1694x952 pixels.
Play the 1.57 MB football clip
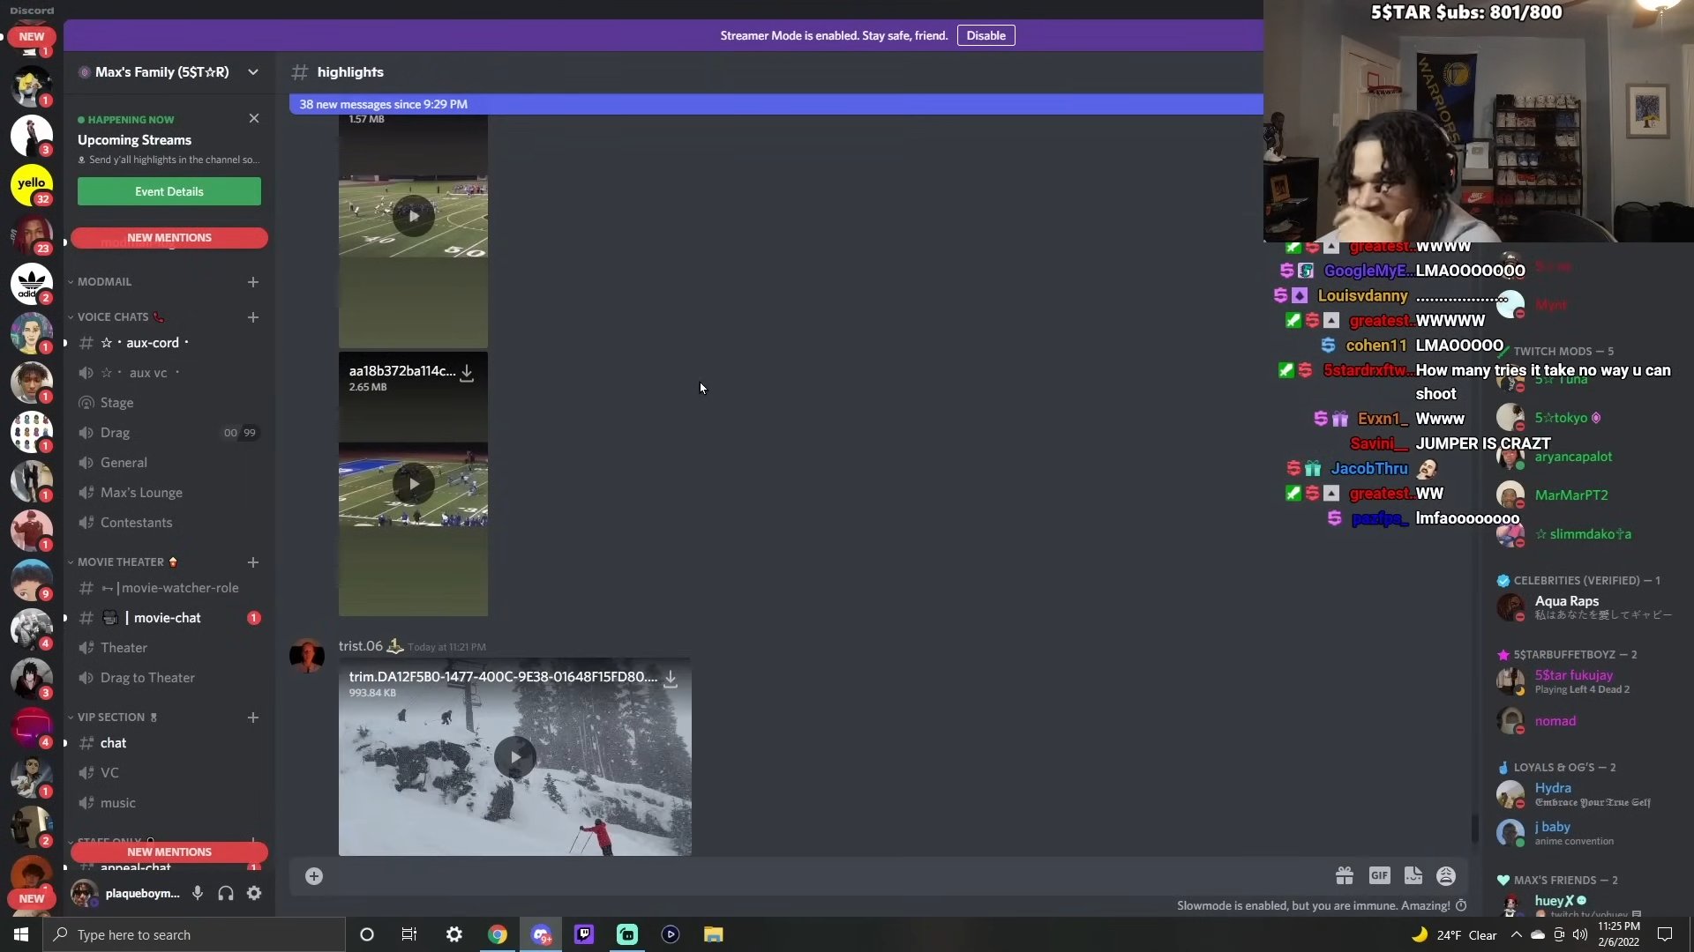pos(414,216)
